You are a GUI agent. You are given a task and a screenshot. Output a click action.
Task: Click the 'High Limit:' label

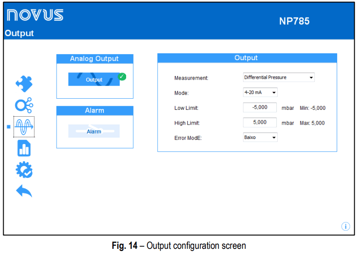pyautogui.click(x=187, y=123)
